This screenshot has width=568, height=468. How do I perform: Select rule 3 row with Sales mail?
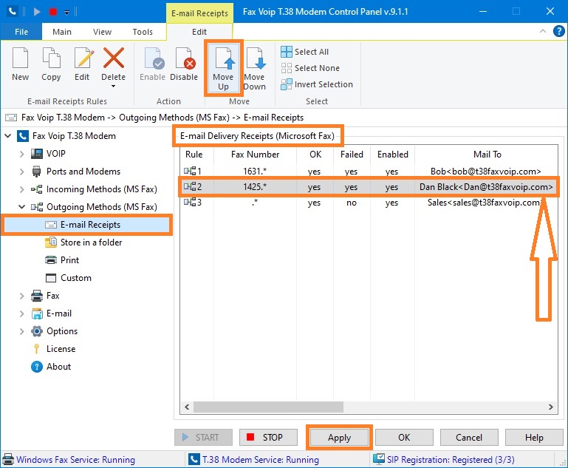[369, 203]
